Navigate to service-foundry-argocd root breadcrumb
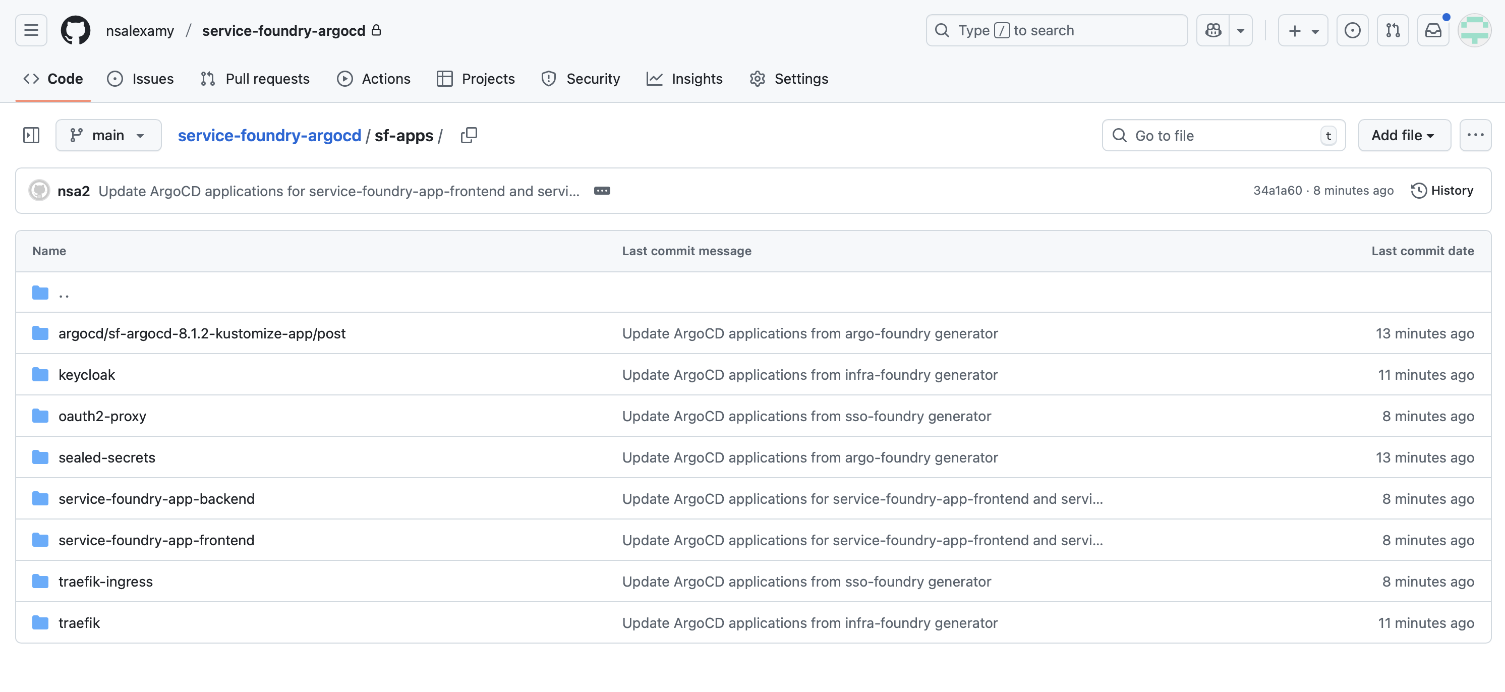1505x692 pixels. (269, 136)
